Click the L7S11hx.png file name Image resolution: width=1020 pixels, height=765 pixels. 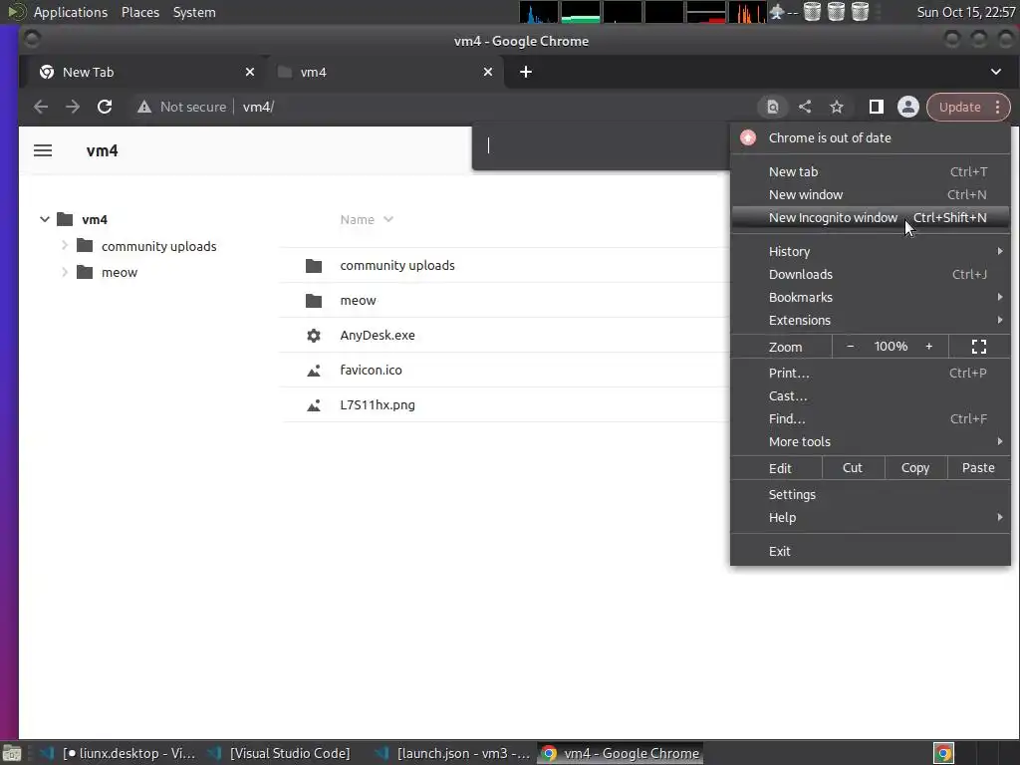(378, 404)
